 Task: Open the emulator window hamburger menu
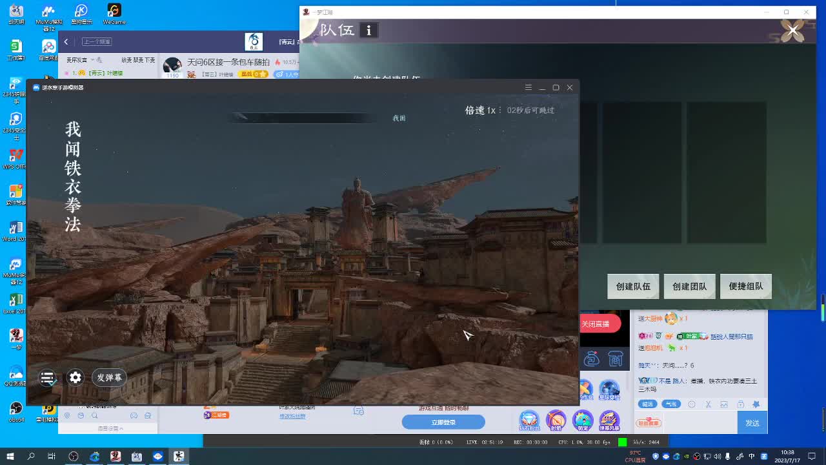[x=528, y=87]
